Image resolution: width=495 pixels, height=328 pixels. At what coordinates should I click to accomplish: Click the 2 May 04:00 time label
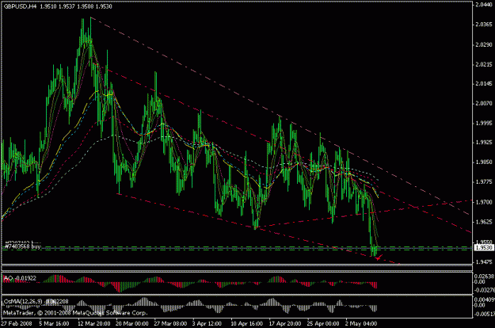361,323
